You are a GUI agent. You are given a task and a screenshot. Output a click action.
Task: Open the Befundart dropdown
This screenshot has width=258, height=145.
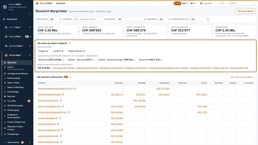131,19
